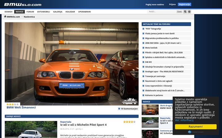Click the search magnifier icon
Image resolution: width=222 pixels, height=138 pixels.
click(x=185, y=12)
